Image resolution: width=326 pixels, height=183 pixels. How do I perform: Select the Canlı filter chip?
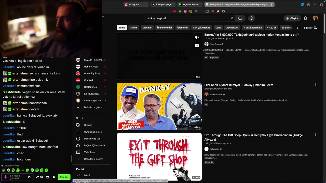[x=218, y=28]
